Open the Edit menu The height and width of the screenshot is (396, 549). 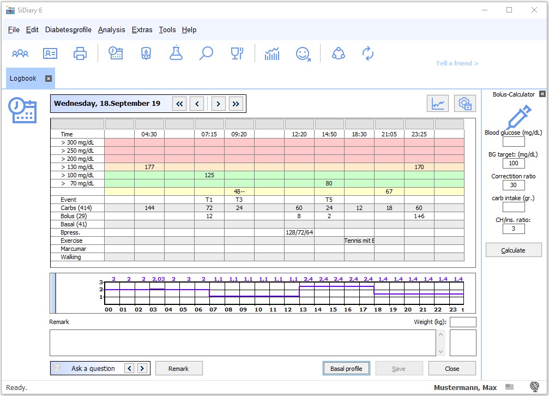pos(32,30)
